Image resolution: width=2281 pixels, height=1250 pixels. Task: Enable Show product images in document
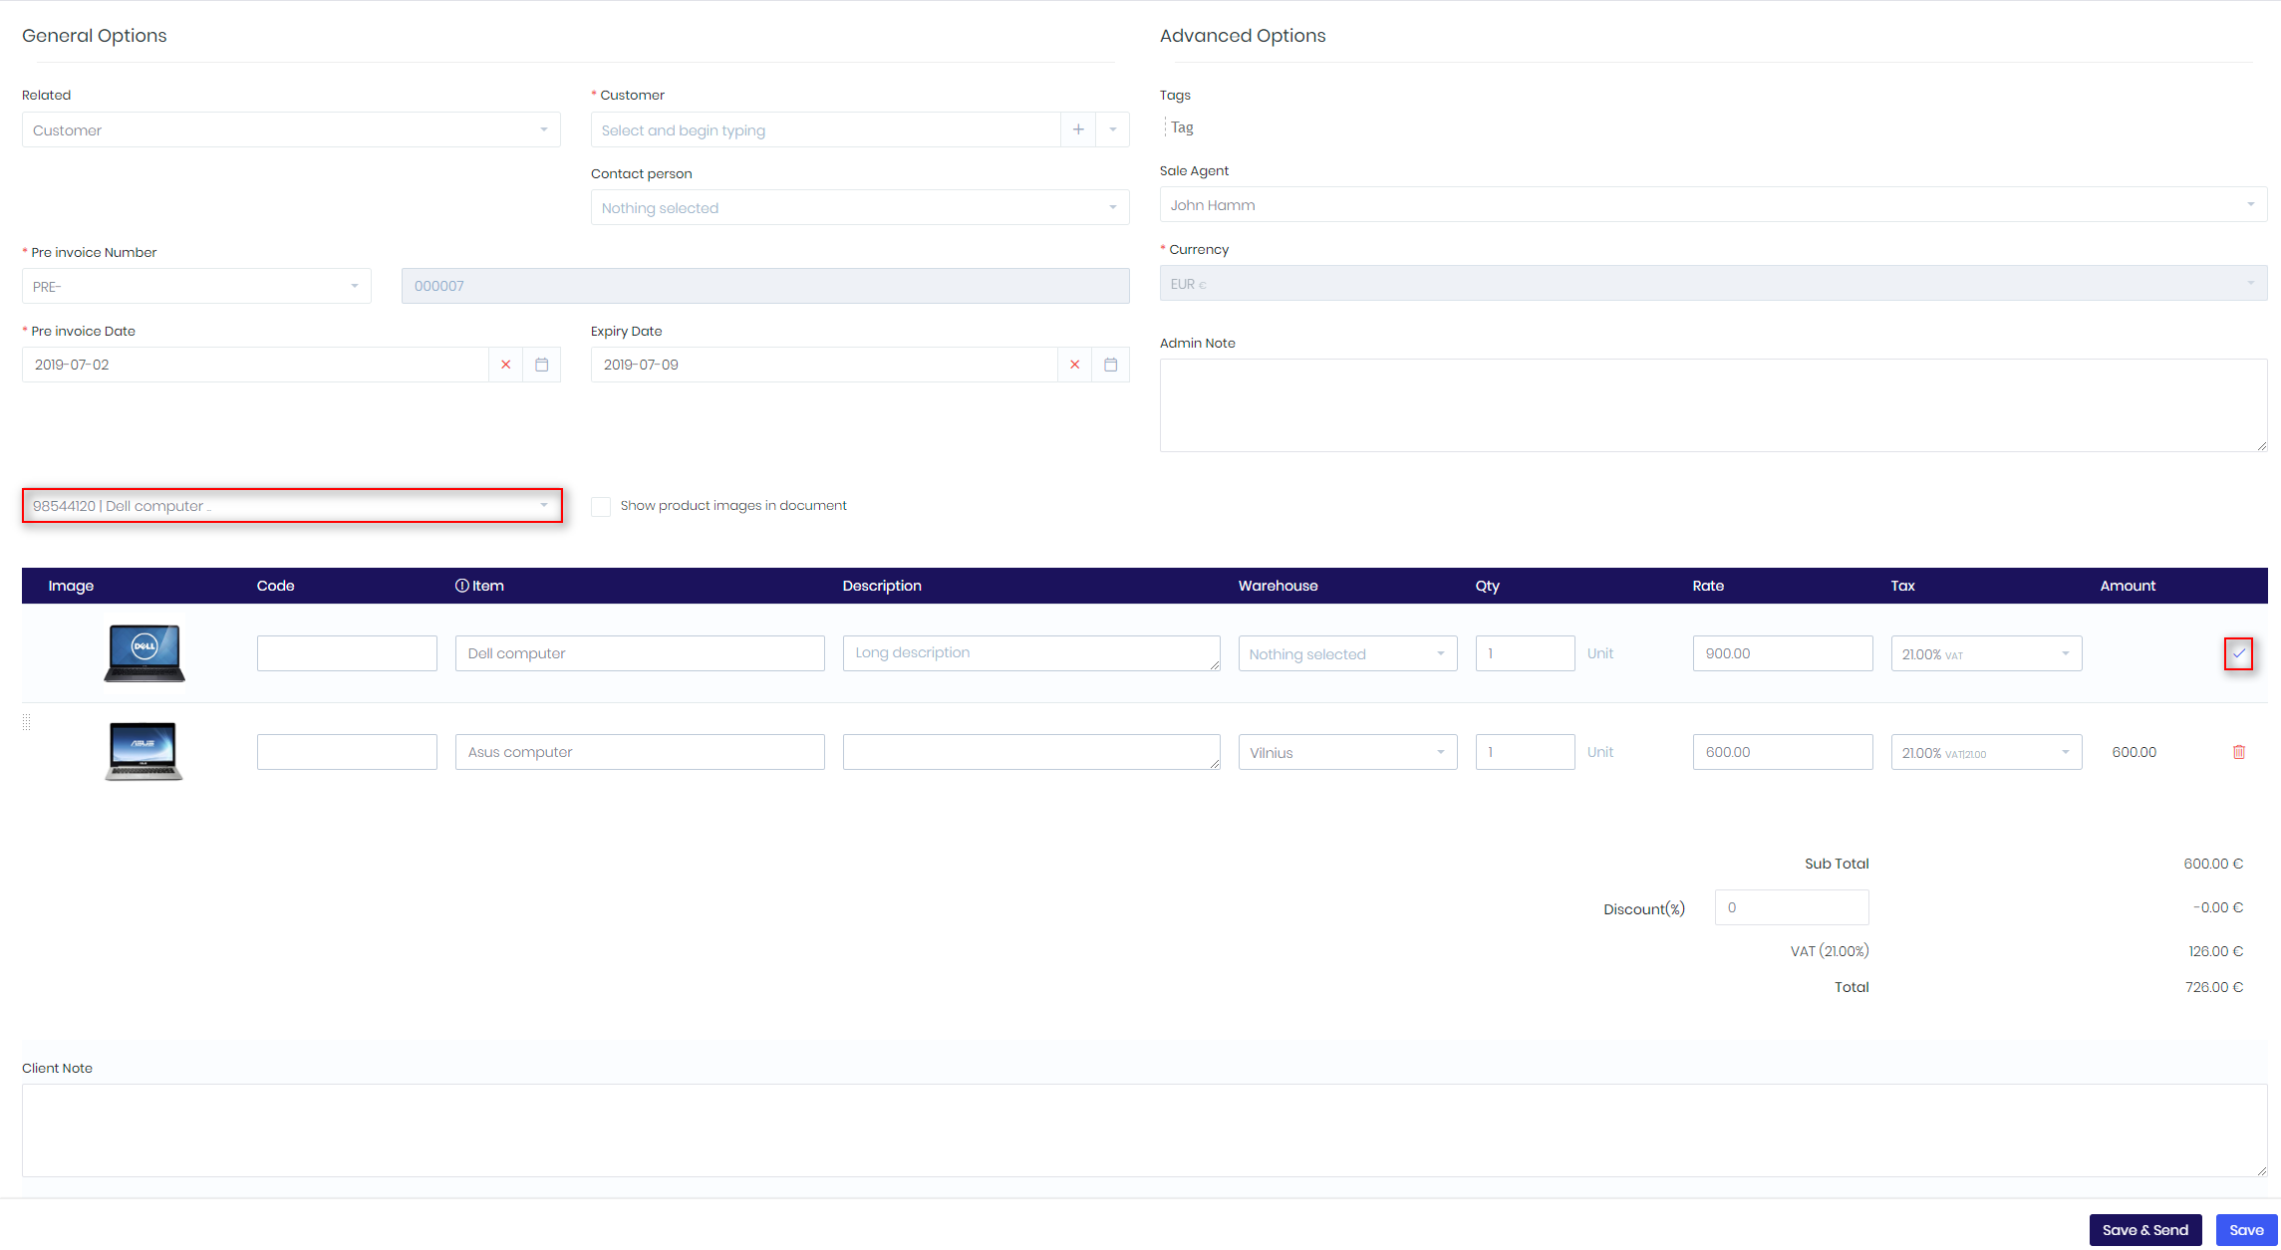coord(600,506)
